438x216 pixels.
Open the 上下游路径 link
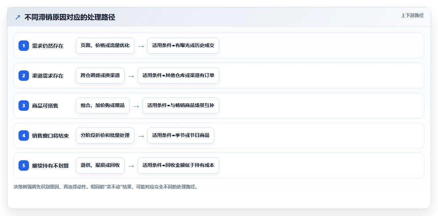(412, 15)
